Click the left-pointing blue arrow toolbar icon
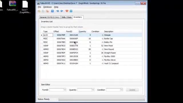 coord(62,11)
